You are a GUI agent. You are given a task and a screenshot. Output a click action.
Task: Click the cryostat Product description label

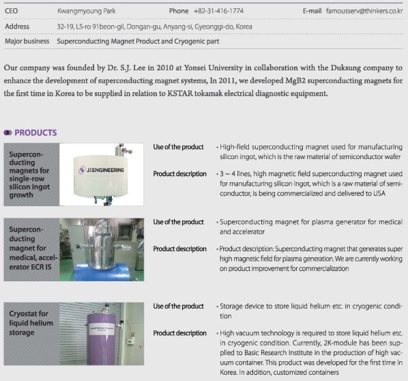coord(179,333)
